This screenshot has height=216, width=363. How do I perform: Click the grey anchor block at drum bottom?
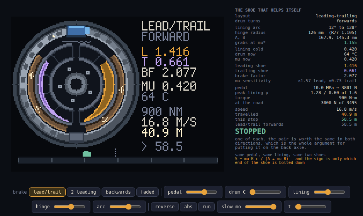76,137
